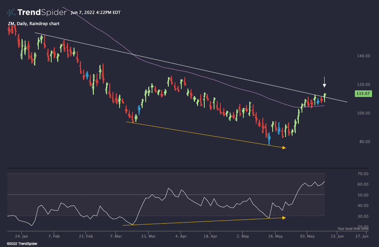The width and height of the screenshot is (379, 247).
Task: Click the orange arrowhead on the price trendline
Action: coord(284,147)
